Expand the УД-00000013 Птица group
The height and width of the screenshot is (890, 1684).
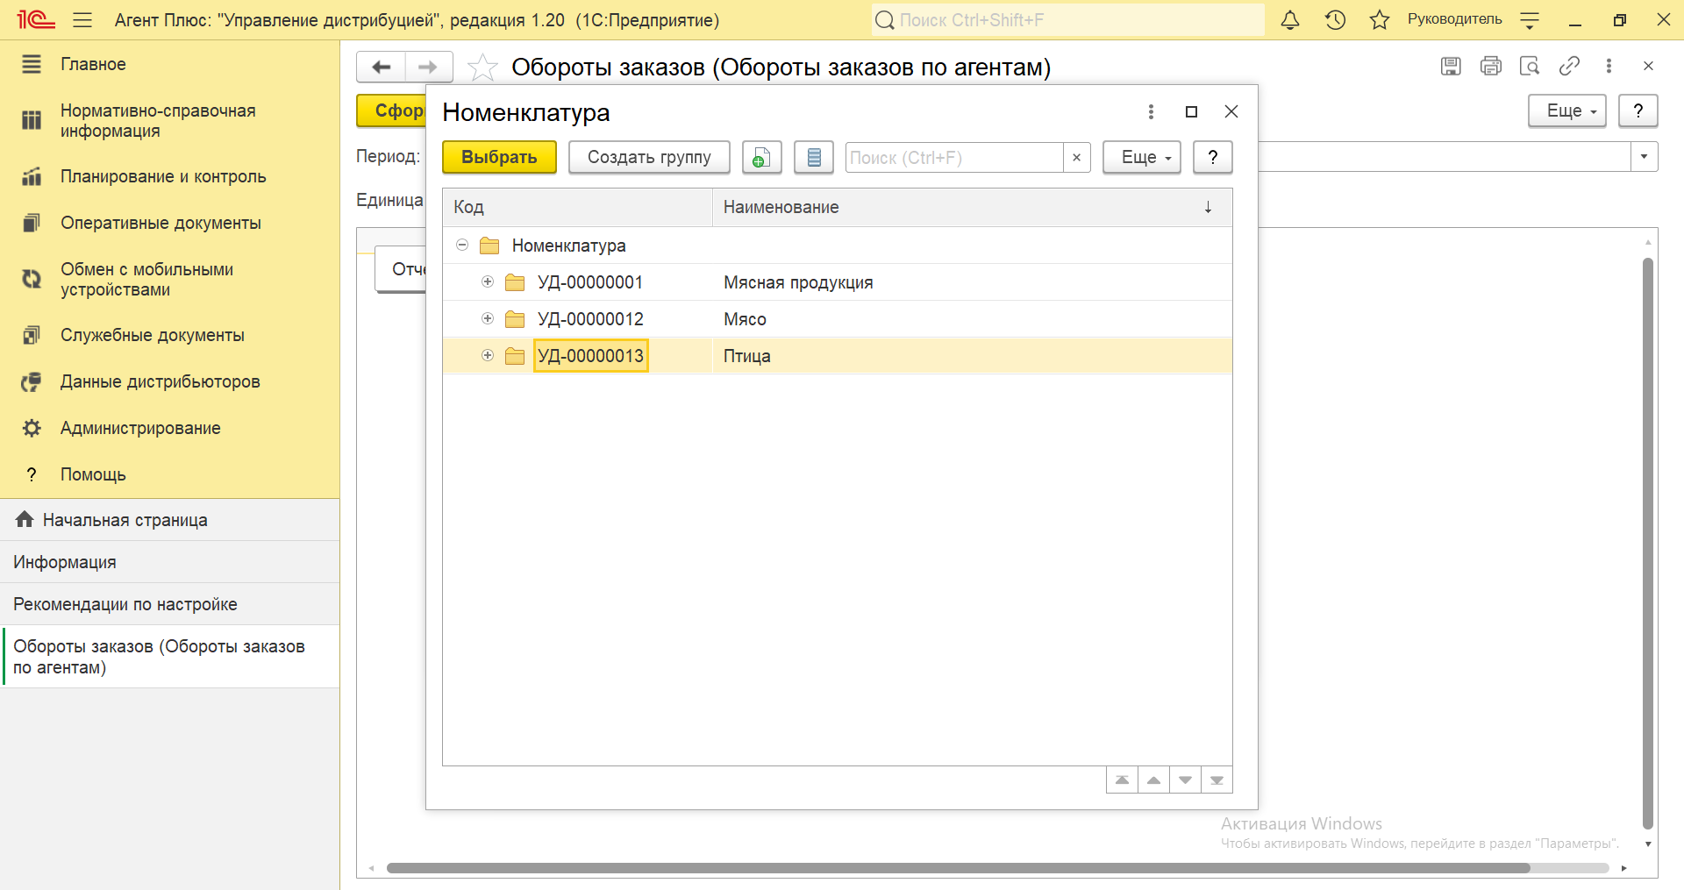click(488, 355)
